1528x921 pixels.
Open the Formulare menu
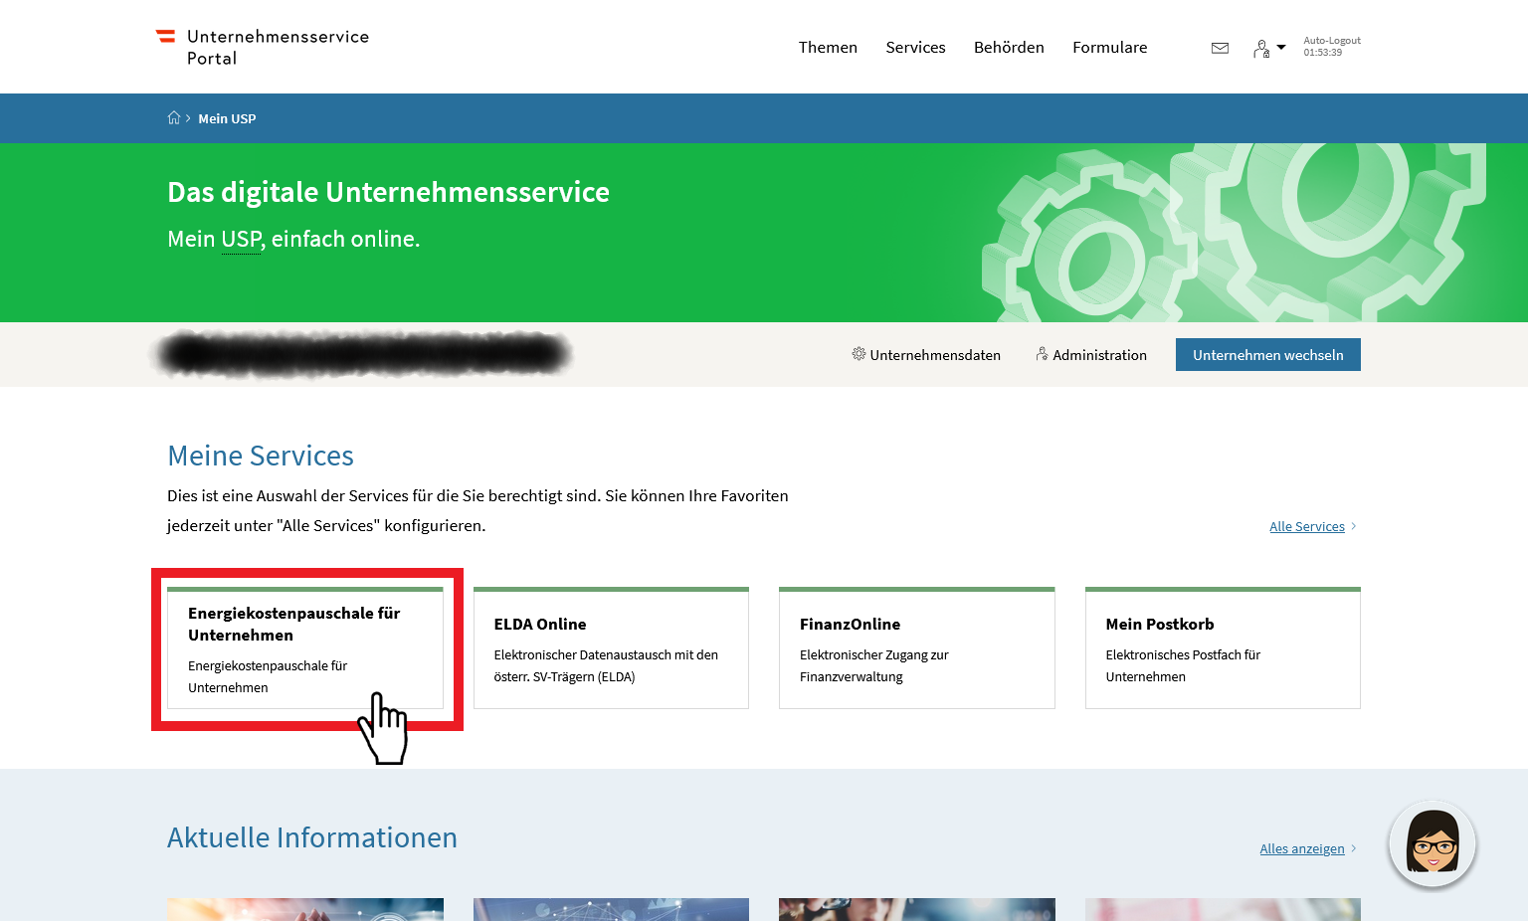click(x=1109, y=48)
